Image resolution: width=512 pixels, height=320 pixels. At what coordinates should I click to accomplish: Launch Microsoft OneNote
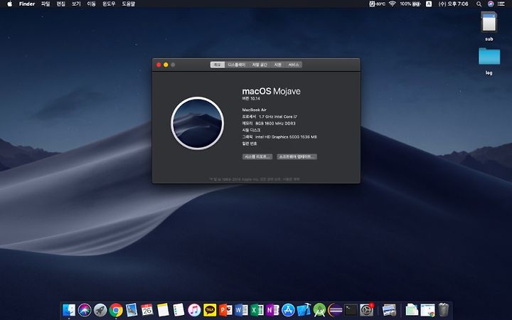point(272,310)
